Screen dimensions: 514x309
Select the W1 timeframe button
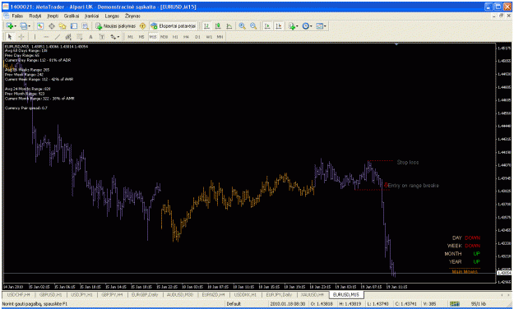click(x=209, y=37)
